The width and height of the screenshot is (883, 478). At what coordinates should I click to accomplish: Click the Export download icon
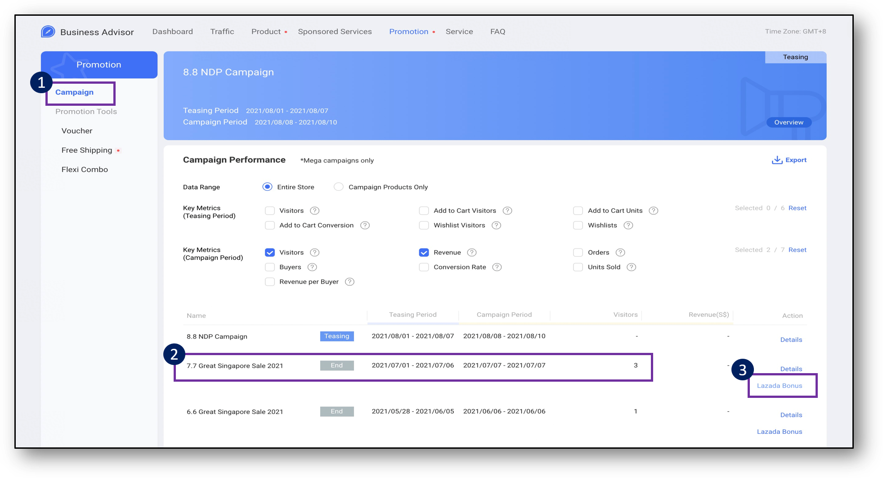(777, 160)
